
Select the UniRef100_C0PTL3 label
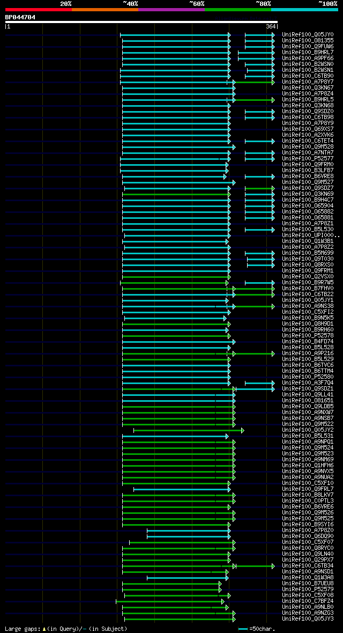click(x=308, y=501)
